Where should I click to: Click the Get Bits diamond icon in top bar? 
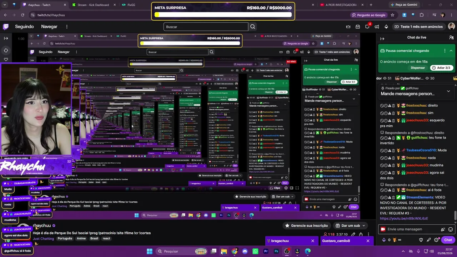coord(386,27)
